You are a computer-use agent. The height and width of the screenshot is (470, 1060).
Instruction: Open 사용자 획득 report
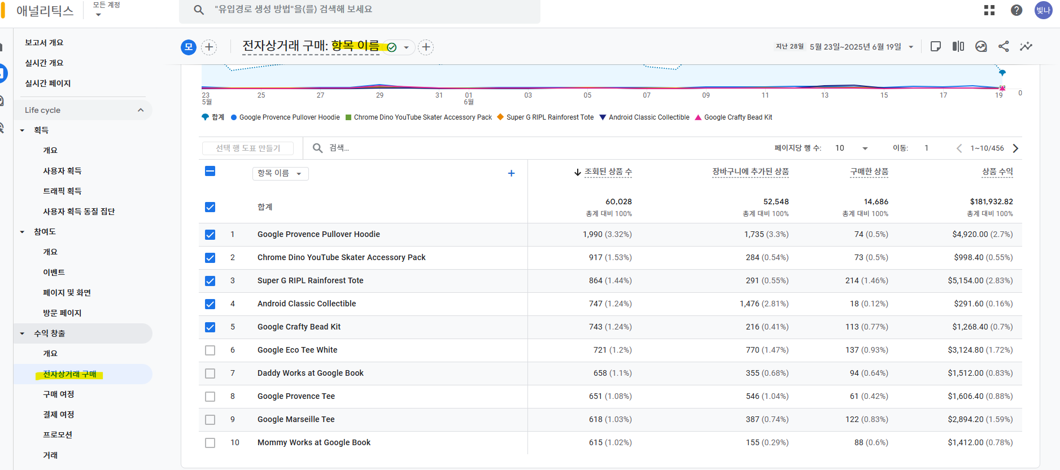click(62, 170)
